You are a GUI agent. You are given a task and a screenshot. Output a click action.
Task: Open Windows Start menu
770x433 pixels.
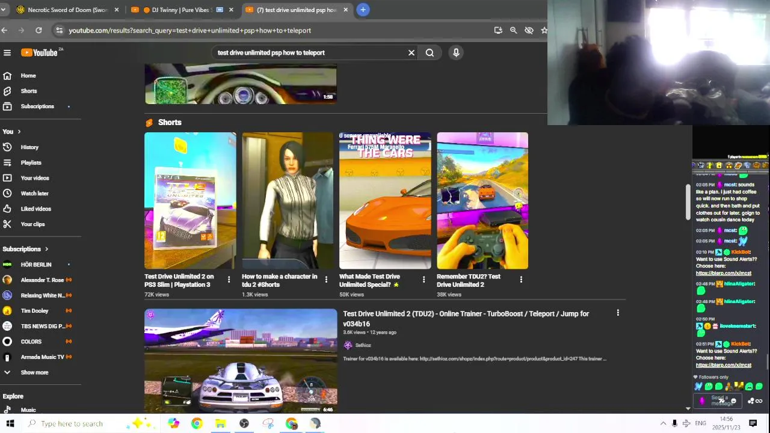point(10,423)
